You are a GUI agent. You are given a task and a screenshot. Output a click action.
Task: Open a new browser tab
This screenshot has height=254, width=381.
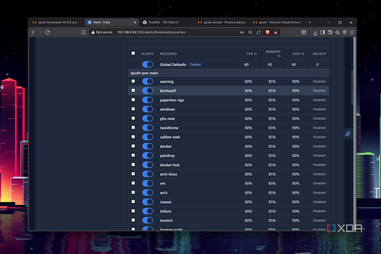coord(310,22)
